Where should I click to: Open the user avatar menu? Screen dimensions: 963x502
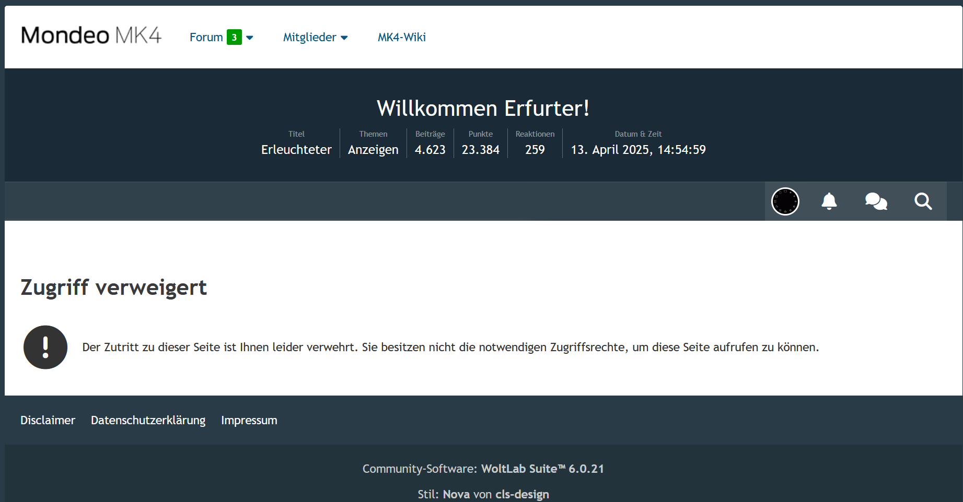[x=785, y=201]
